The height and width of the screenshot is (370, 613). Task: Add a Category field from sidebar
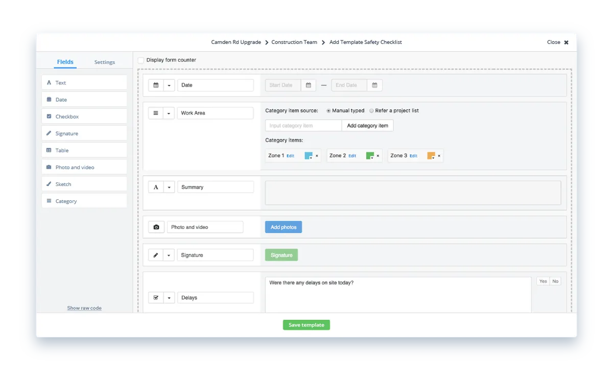point(84,201)
